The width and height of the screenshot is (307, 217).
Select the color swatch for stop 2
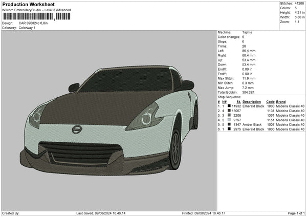click(229, 111)
